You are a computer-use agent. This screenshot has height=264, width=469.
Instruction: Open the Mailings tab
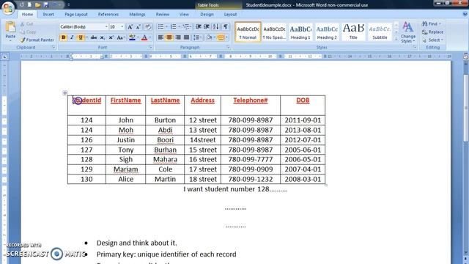[x=137, y=15]
